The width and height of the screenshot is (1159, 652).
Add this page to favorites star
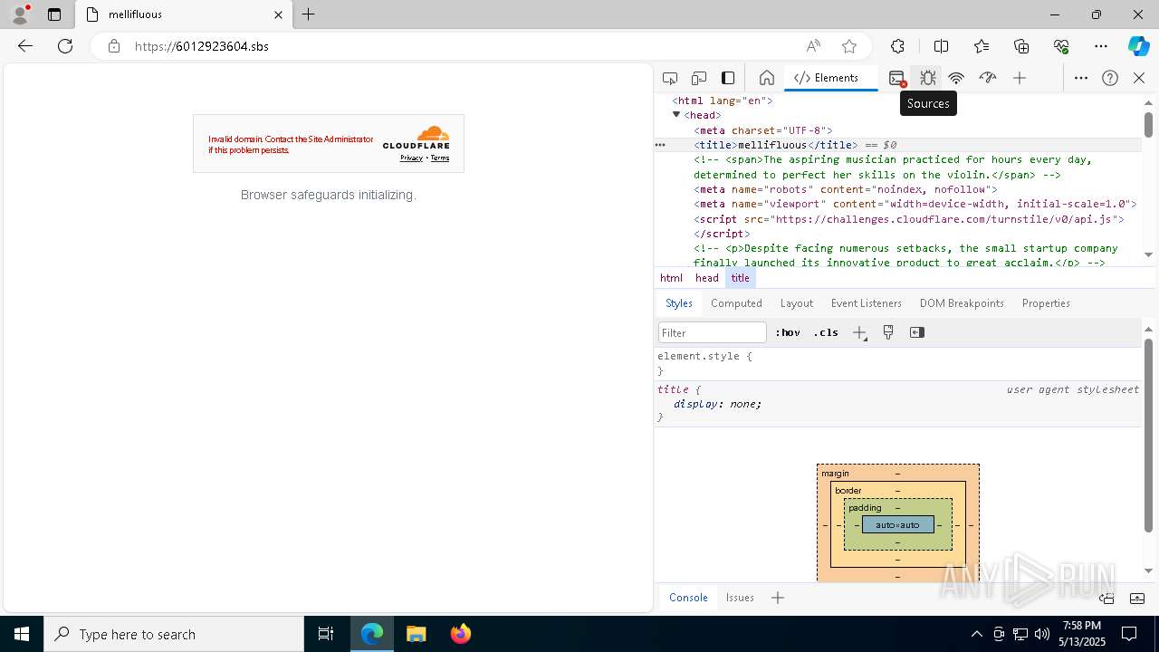pyautogui.click(x=848, y=46)
